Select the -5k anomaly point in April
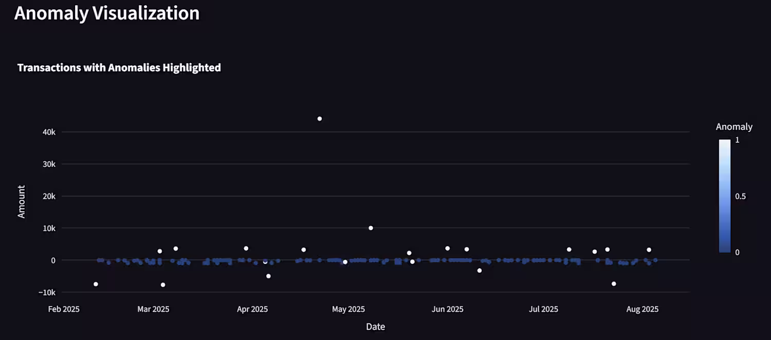 tap(268, 276)
